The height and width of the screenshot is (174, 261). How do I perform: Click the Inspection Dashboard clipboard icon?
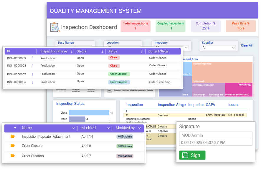point(54,26)
